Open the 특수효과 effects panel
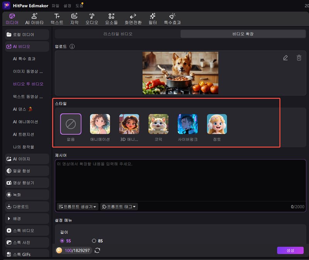Viewport: 309px width, 260px height. 172,19
